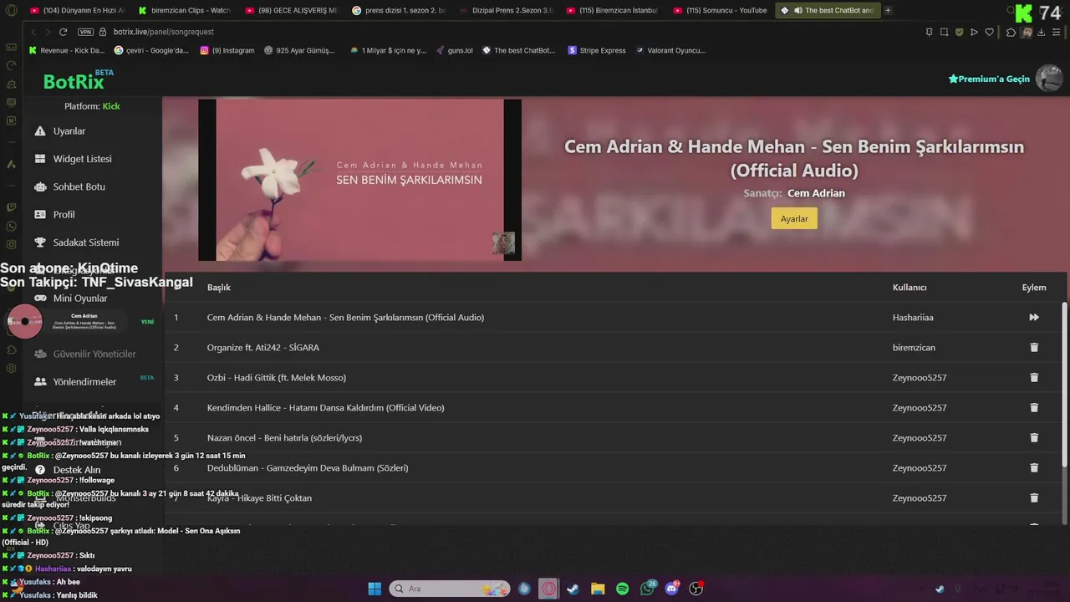
Task: Switch to Biremzican İstanbul YouTube tab
Action: coord(612,11)
